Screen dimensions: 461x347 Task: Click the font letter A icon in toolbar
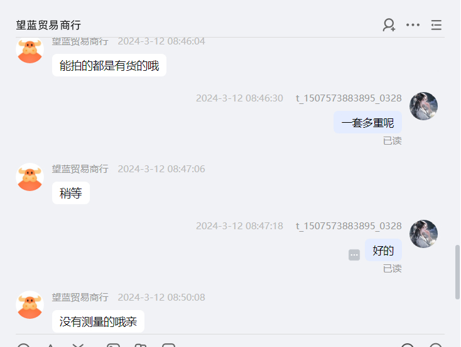pyautogui.click(x=51, y=345)
